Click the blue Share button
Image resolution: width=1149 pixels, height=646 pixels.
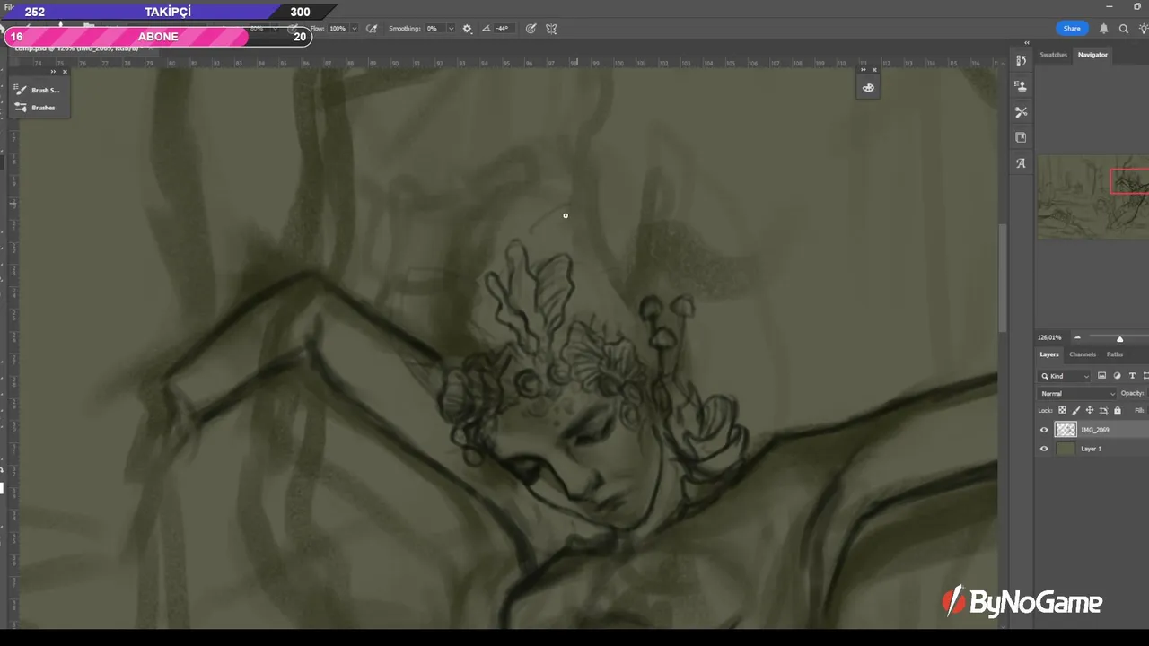coord(1072,29)
